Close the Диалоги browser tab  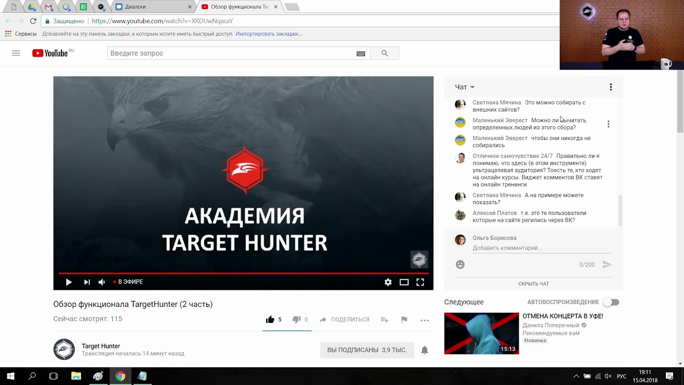190,7
